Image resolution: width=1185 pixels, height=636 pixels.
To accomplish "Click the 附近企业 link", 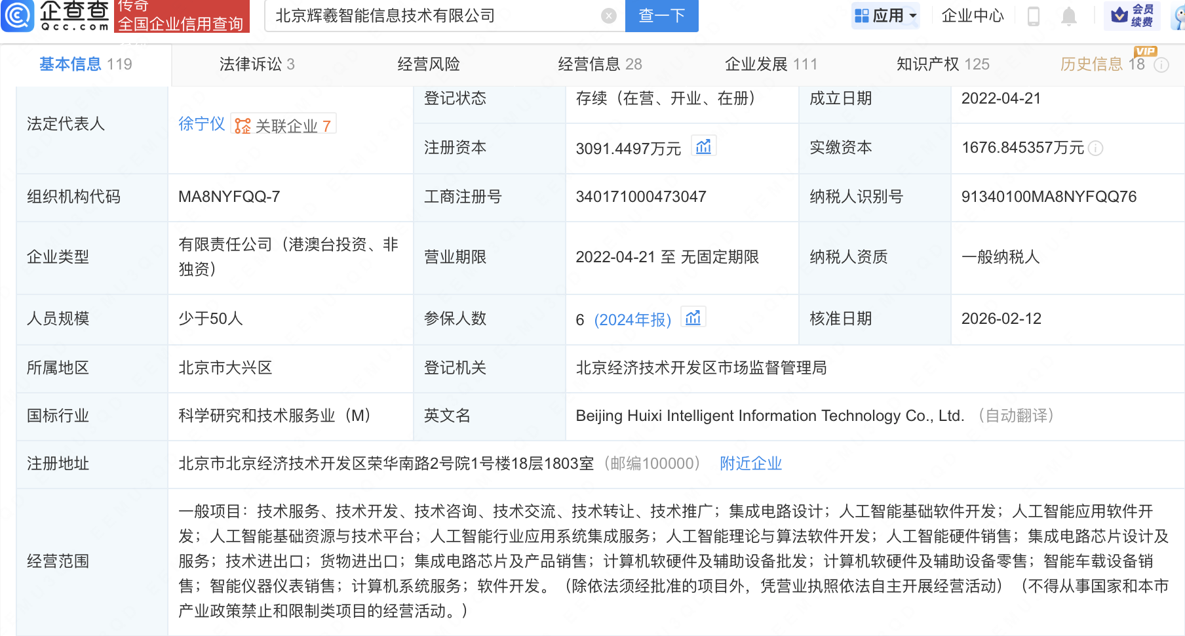I will point(750,464).
